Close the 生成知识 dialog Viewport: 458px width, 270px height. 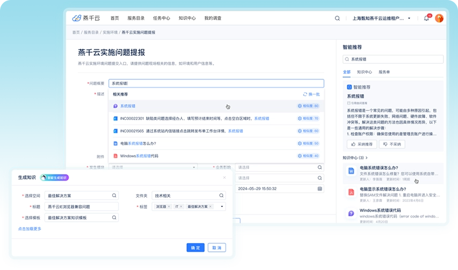[x=224, y=177]
